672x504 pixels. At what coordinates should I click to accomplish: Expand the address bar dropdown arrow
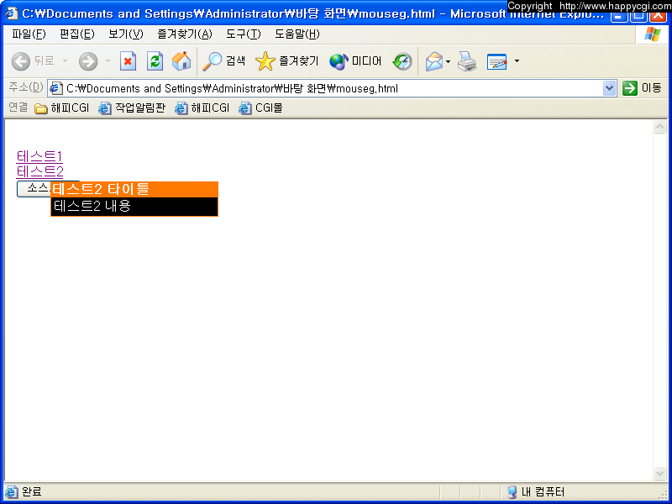pos(609,89)
